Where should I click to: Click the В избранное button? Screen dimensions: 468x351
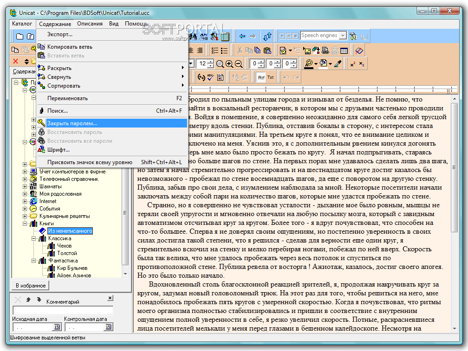[31, 286]
